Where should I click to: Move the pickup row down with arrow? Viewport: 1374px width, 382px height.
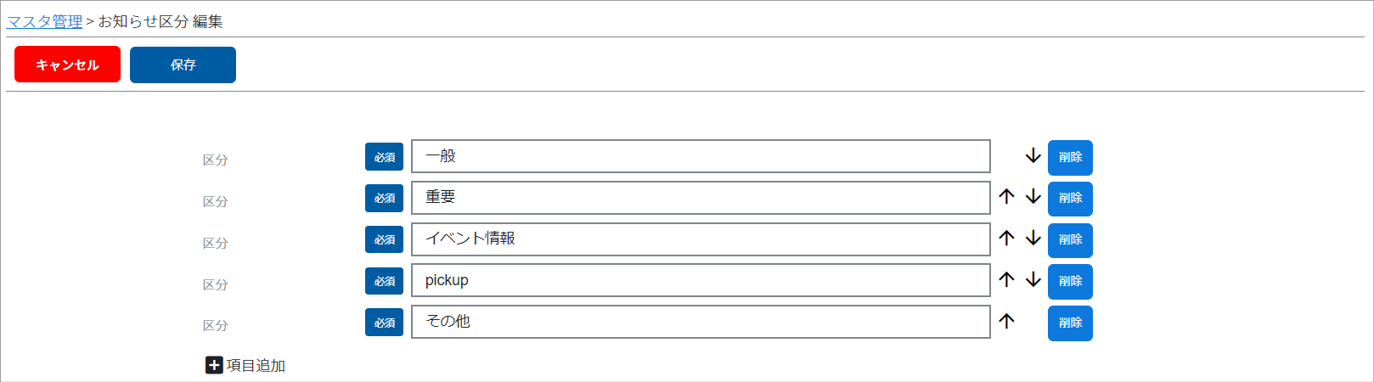tap(1033, 280)
